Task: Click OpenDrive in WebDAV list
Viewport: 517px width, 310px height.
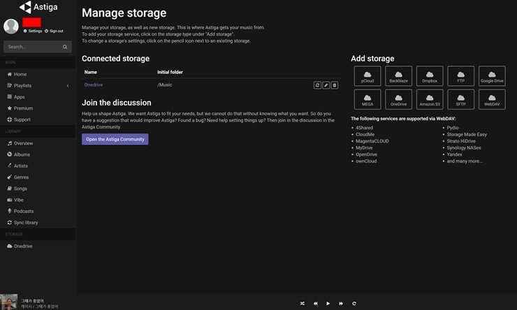Action: [x=366, y=154]
